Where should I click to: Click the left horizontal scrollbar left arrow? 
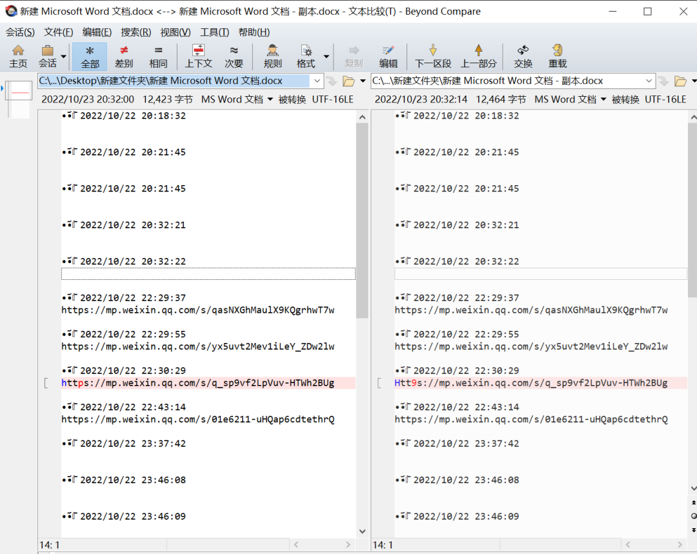[296, 544]
